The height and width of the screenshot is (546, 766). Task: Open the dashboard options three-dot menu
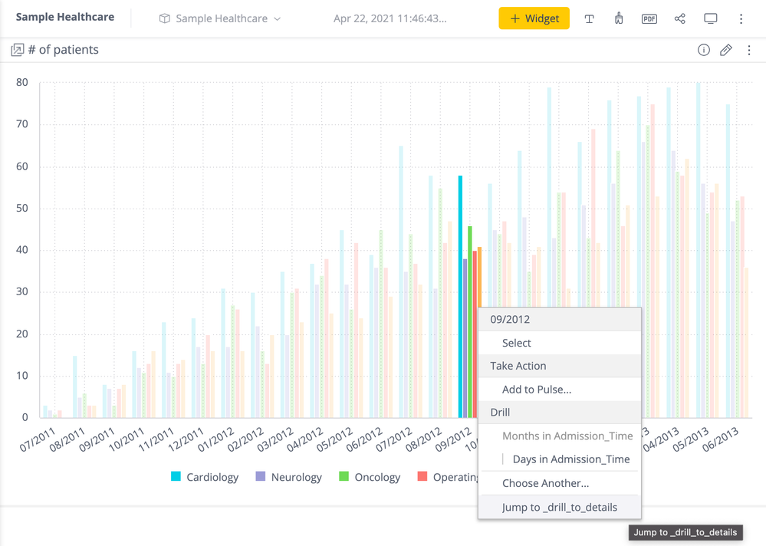click(x=741, y=18)
